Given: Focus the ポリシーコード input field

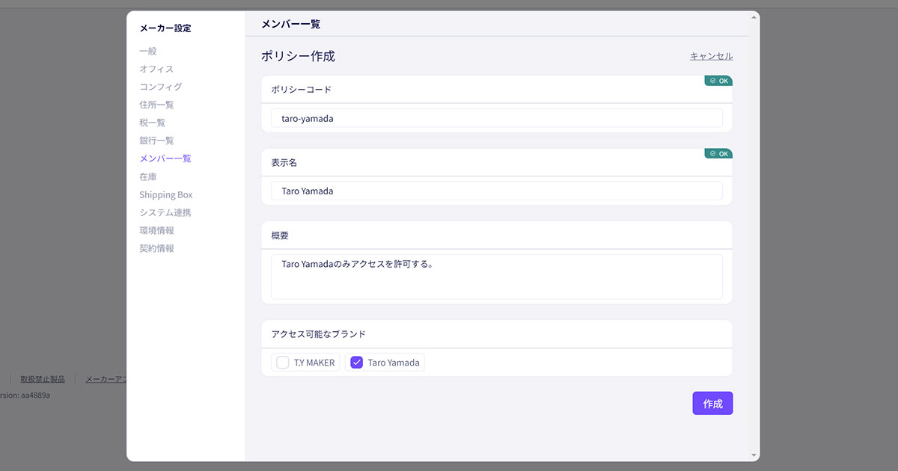Looking at the screenshot, I should click(497, 118).
